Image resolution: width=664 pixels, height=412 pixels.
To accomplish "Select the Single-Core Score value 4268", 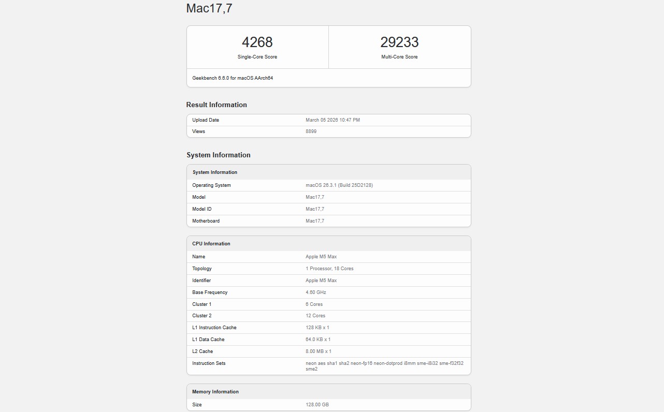I will [257, 42].
